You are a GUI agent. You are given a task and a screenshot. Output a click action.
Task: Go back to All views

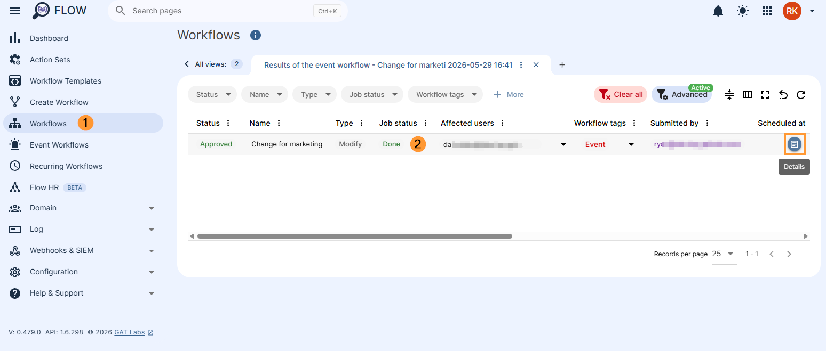[x=212, y=64]
